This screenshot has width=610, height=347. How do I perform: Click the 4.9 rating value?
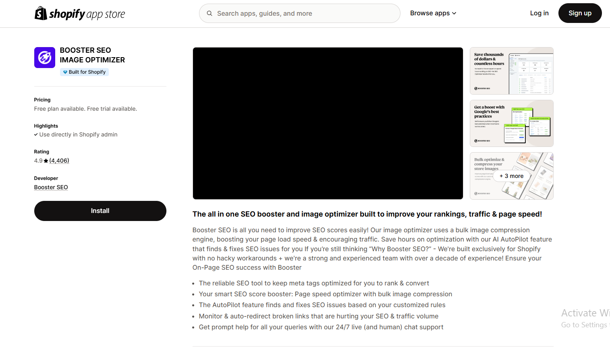point(38,161)
